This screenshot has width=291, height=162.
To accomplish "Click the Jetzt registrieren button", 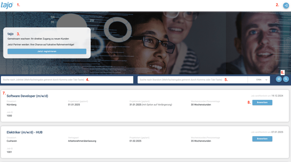I will click(47, 51).
